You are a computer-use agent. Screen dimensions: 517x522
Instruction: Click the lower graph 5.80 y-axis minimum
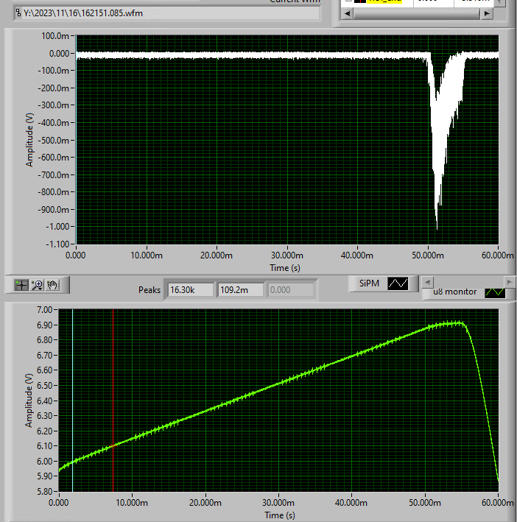[x=45, y=491]
